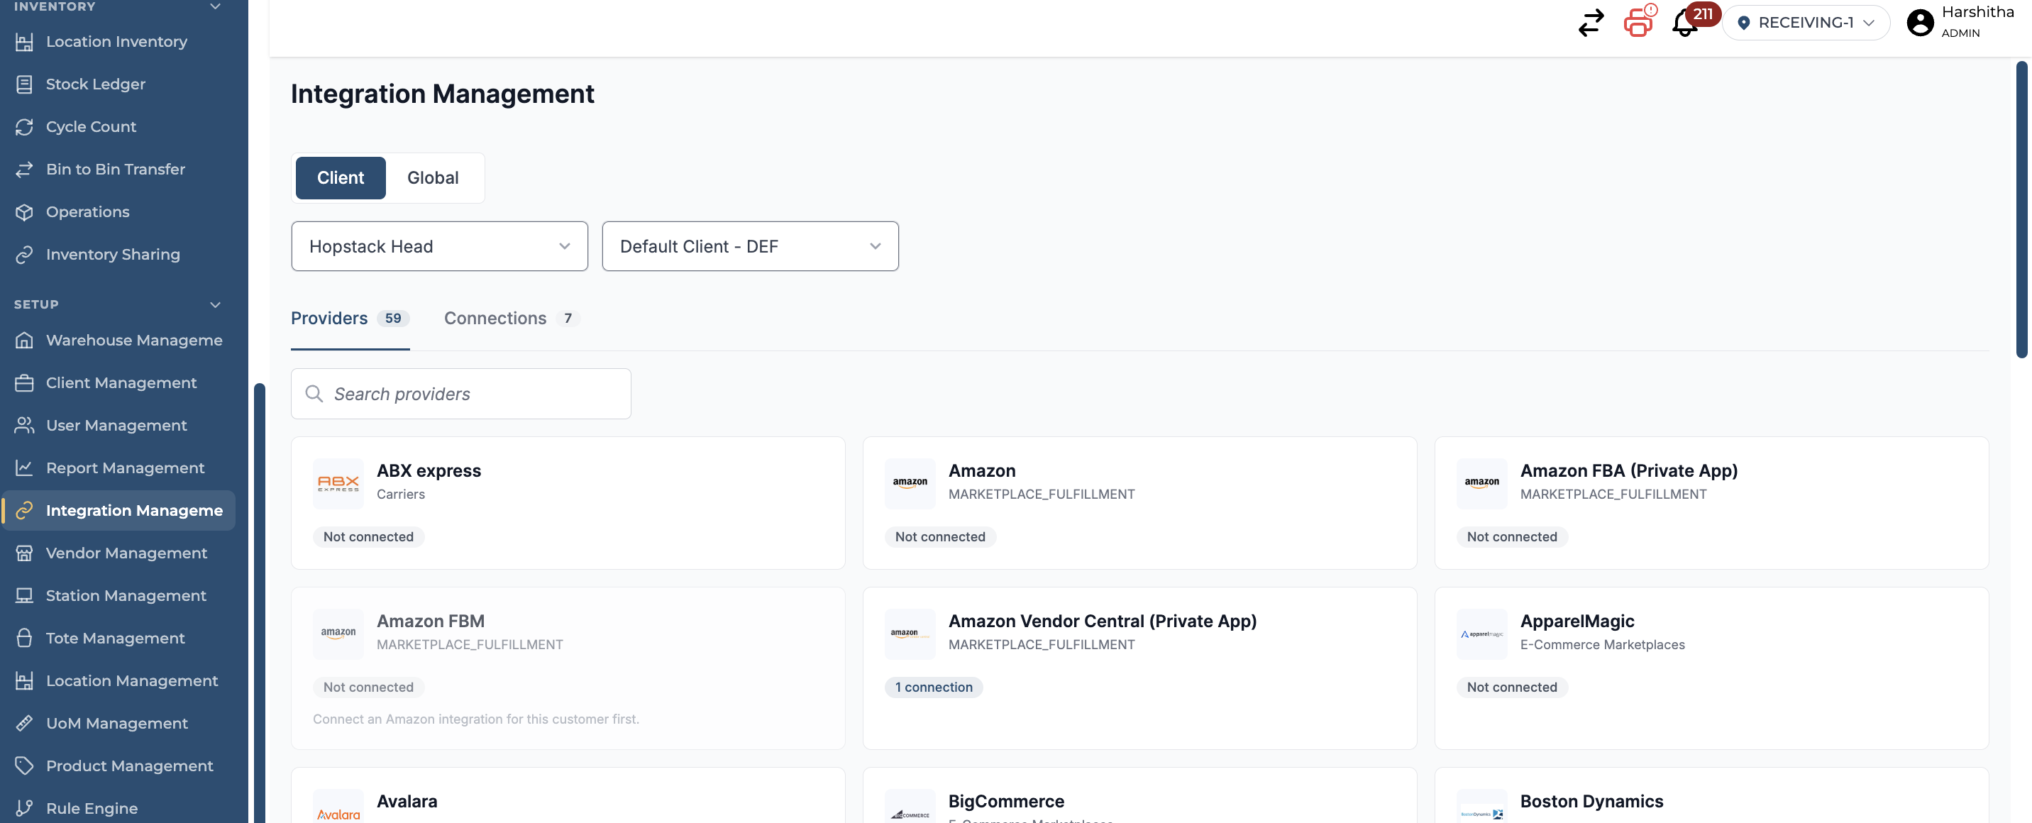This screenshot has width=2032, height=823.
Task: Click the Stock Ledger sidebar icon
Action: click(x=24, y=84)
